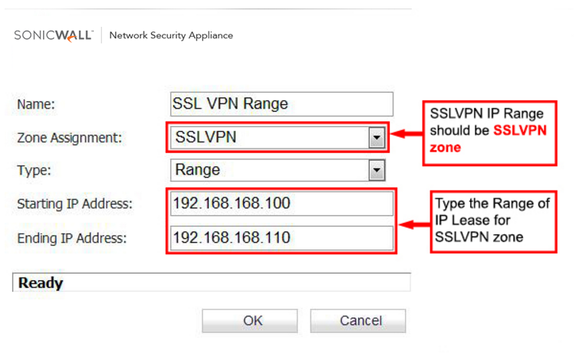Screen dimensions: 576x353
Task: Click the Ready status bar
Action: point(212,283)
